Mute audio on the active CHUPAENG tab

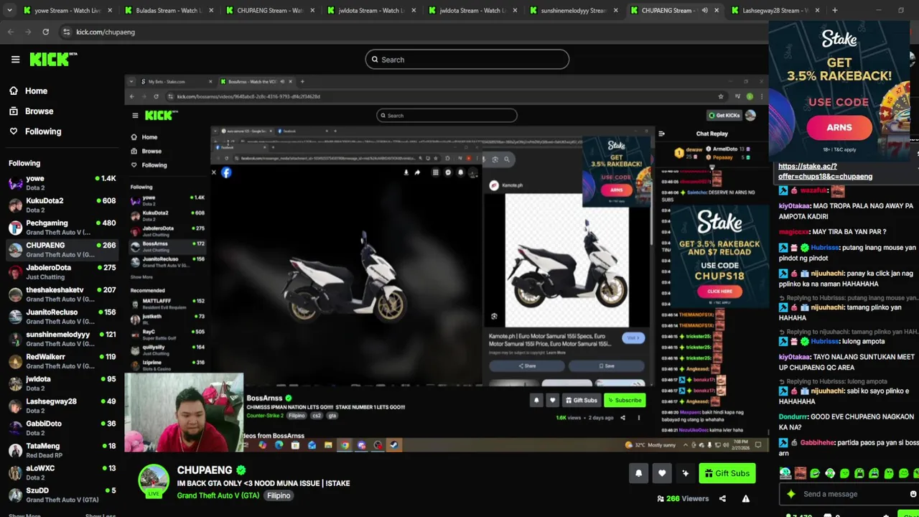[704, 10]
